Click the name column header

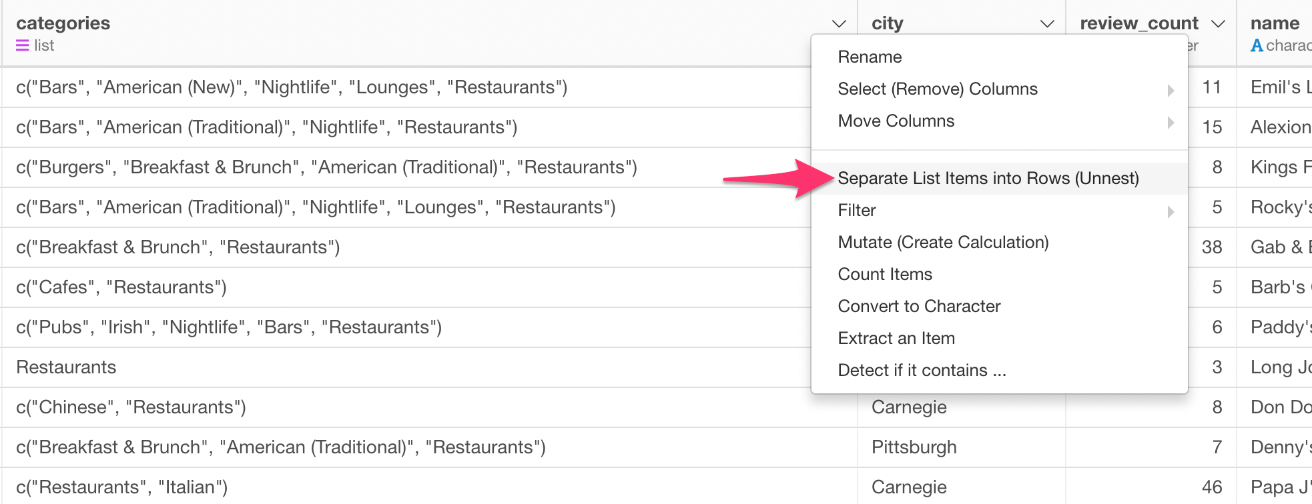pos(1275,23)
